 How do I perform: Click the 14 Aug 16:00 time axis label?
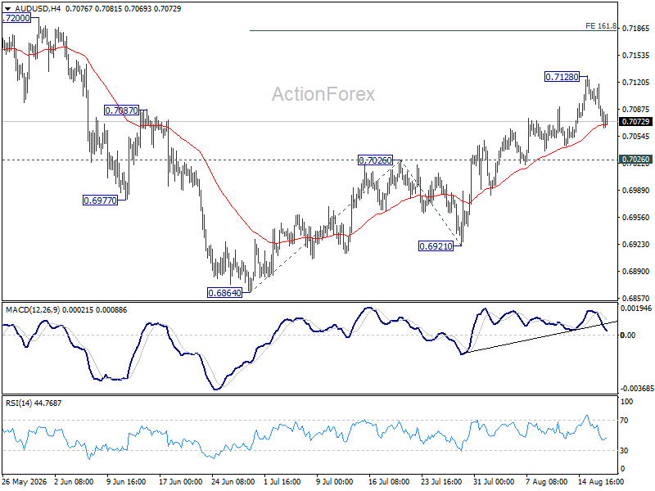click(x=602, y=481)
